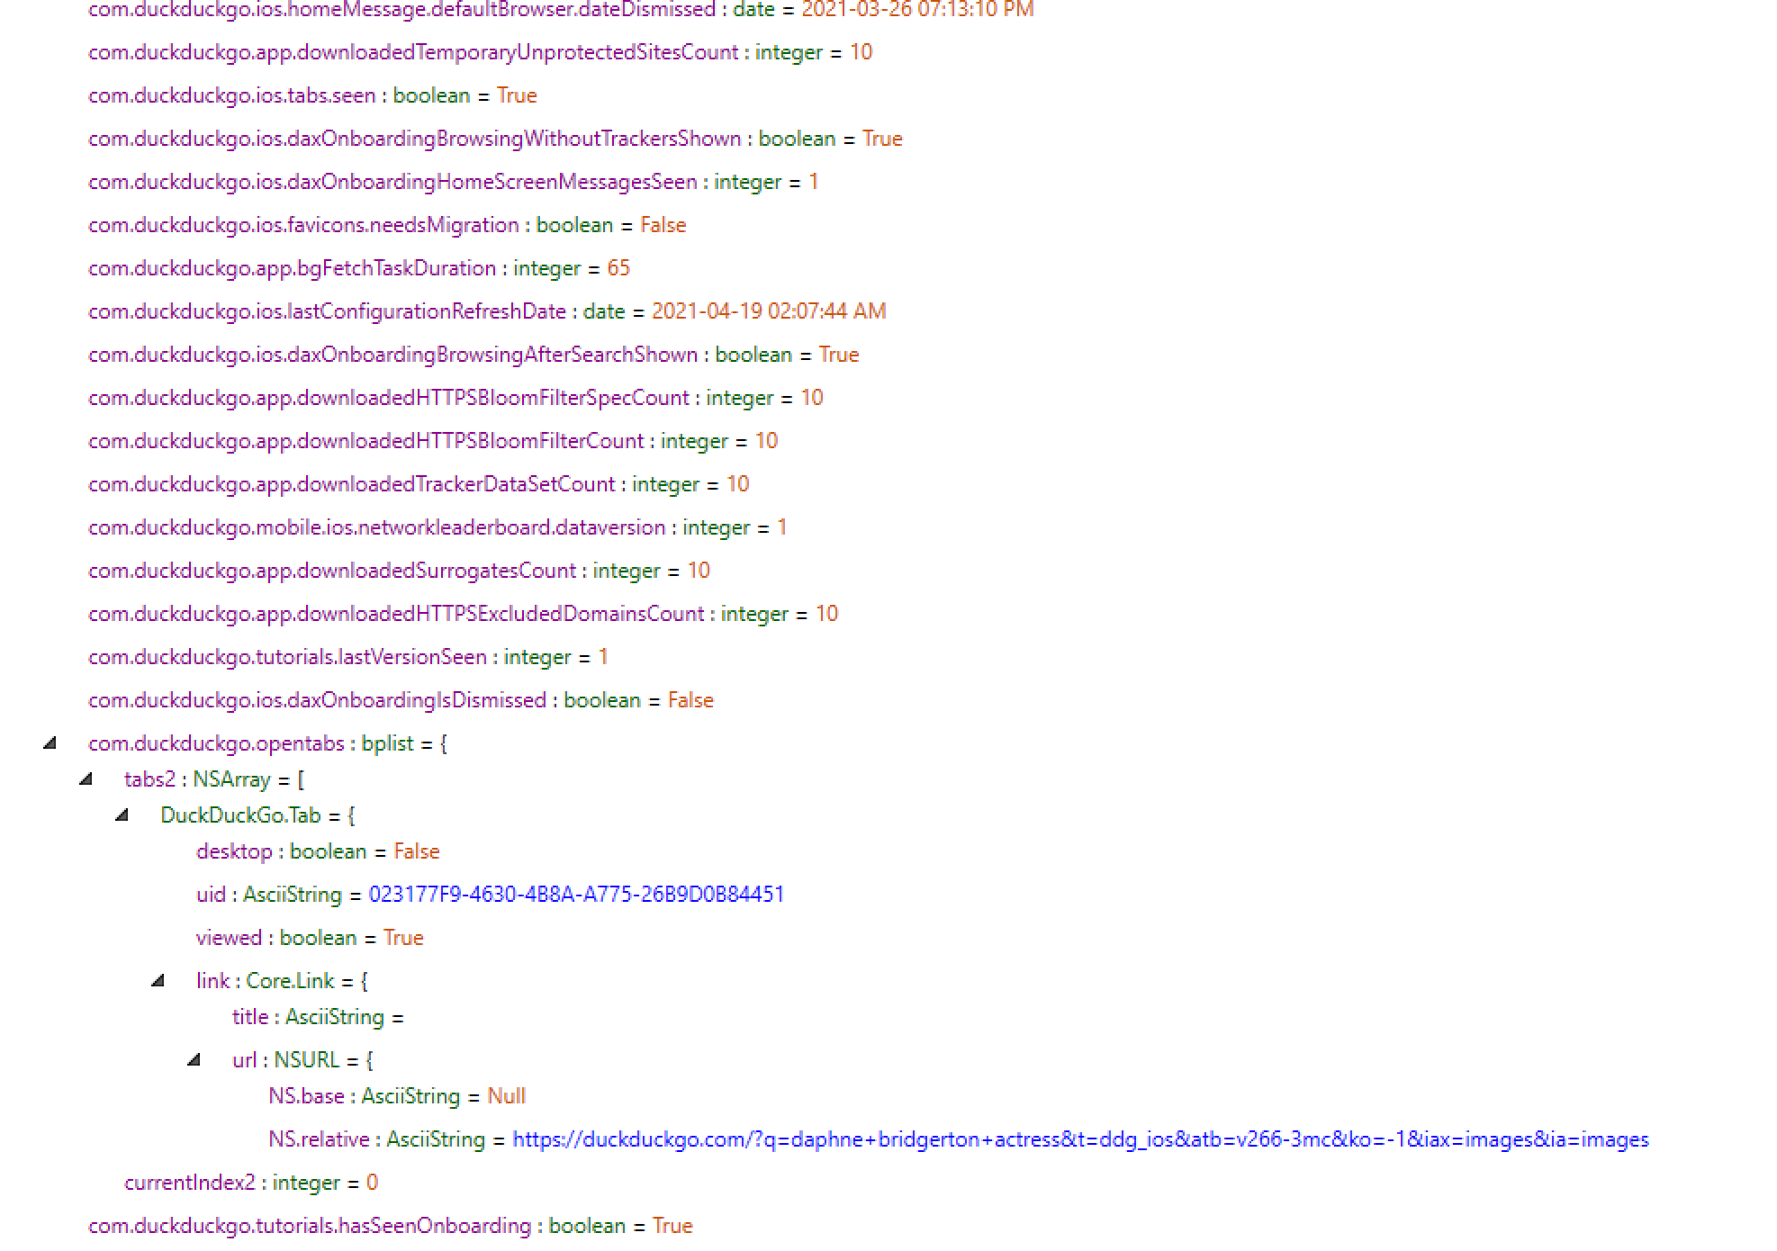Select daxOnboardingIsDismissed row
The height and width of the screenshot is (1251, 1777).
point(401,700)
